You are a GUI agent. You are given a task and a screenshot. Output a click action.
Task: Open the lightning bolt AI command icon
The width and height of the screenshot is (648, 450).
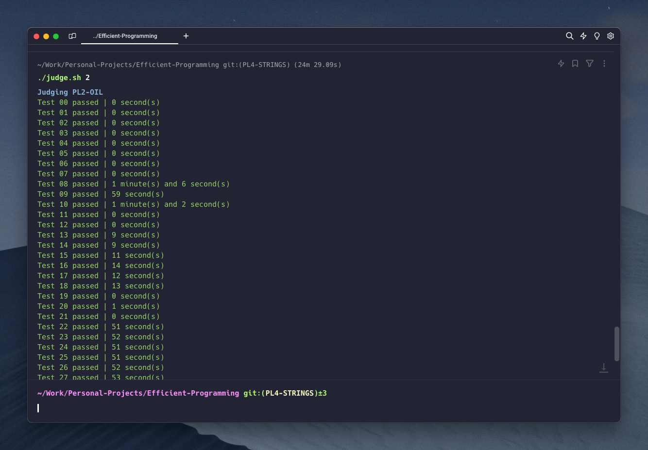pos(583,36)
